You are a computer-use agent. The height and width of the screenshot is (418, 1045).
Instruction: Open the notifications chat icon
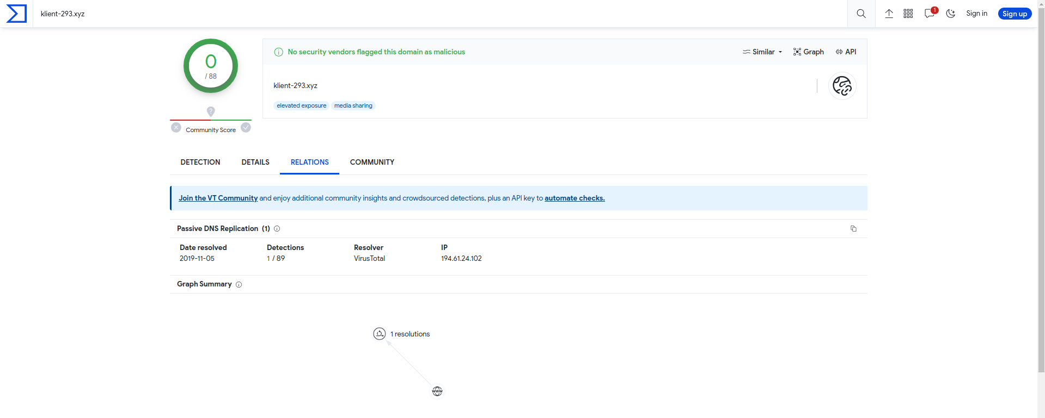click(929, 14)
